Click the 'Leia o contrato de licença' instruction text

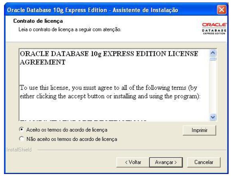(x=70, y=30)
